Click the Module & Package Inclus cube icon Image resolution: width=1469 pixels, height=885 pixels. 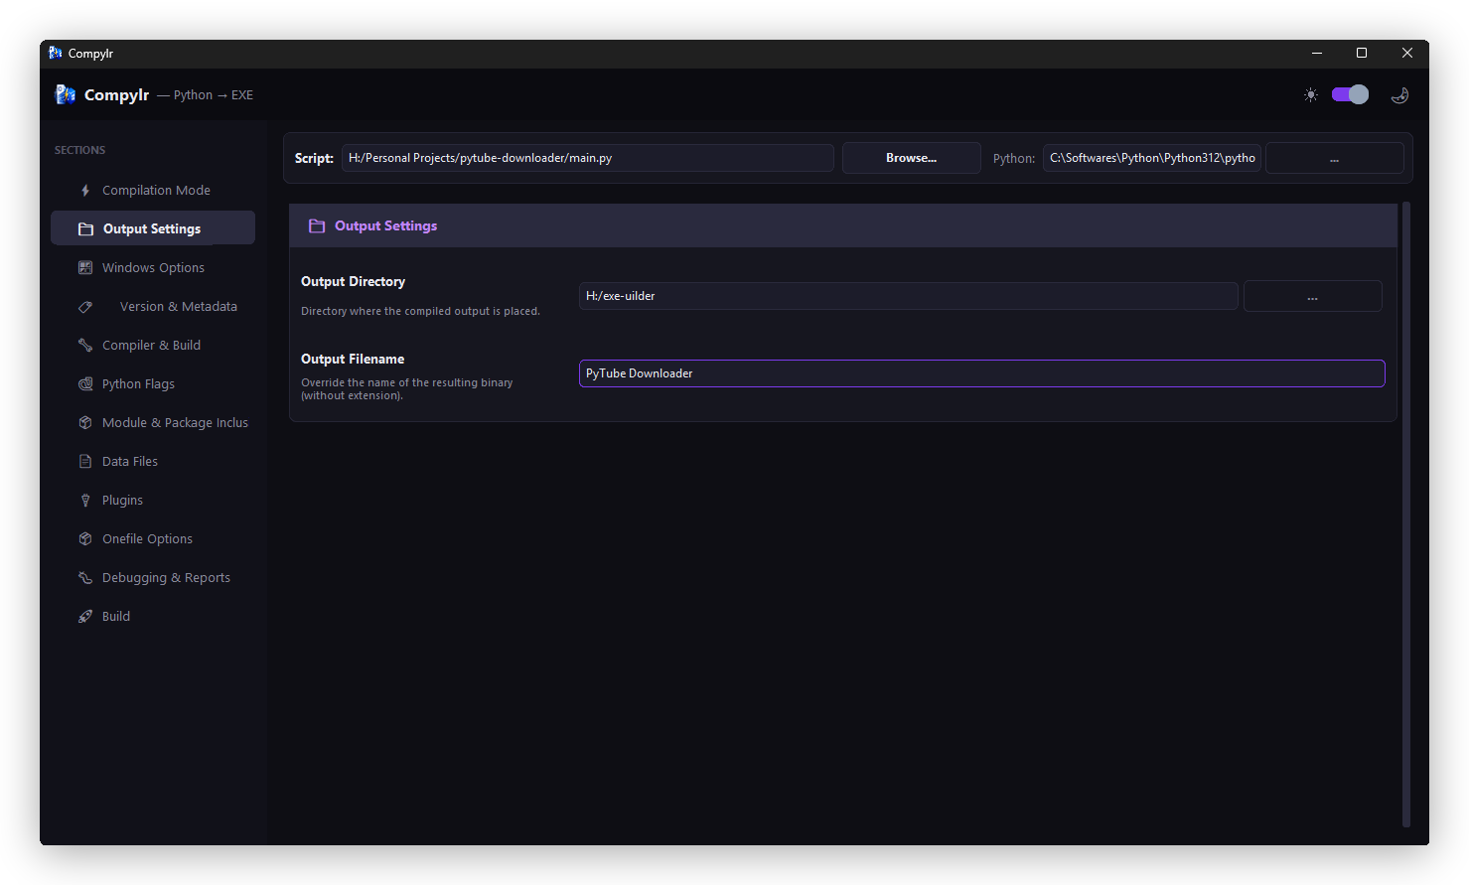(x=85, y=423)
